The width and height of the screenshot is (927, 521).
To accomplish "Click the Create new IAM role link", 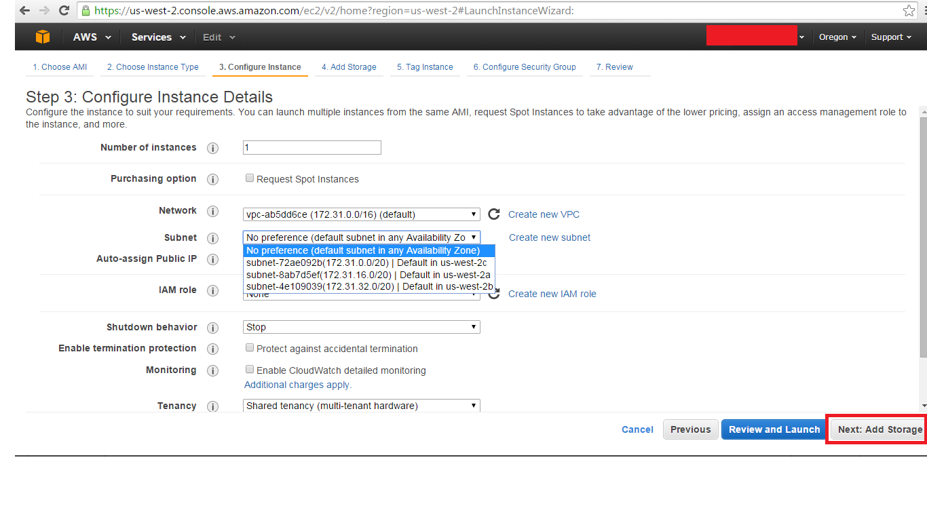I will [552, 294].
